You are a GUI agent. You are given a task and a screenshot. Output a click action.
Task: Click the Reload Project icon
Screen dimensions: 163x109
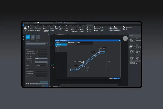[x=126, y=27]
